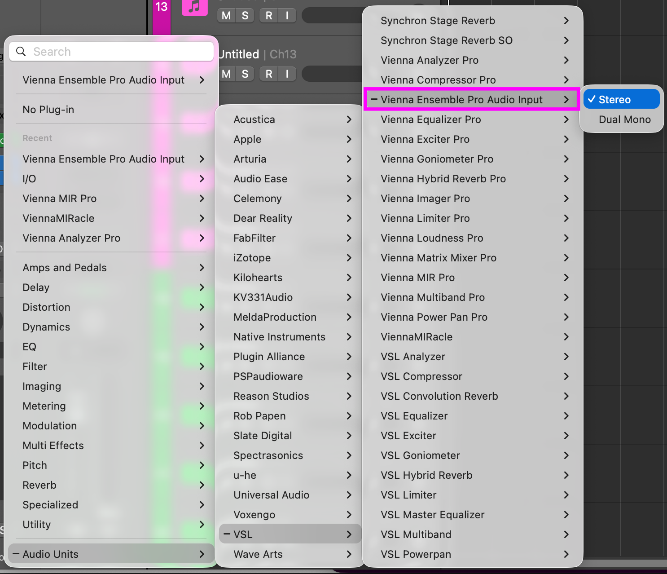The width and height of the screenshot is (667, 574).
Task: Solo track 13 using its S button
Action: click(245, 16)
